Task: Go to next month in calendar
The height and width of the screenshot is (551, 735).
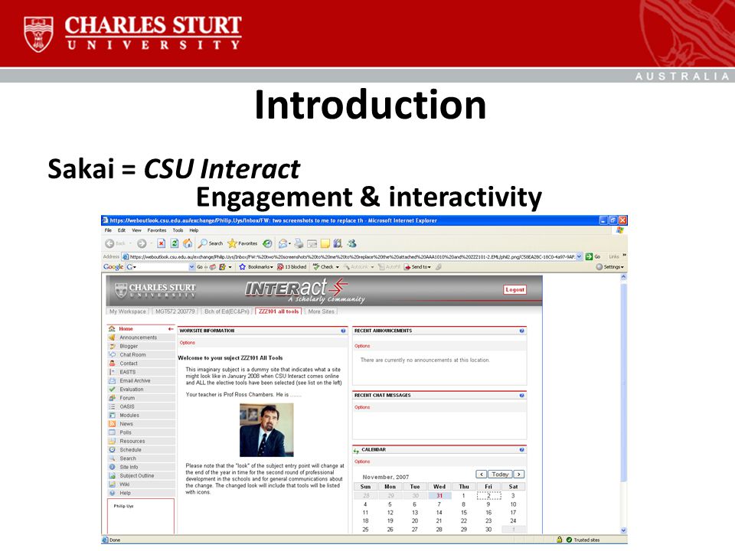Action: pyautogui.click(x=519, y=474)
